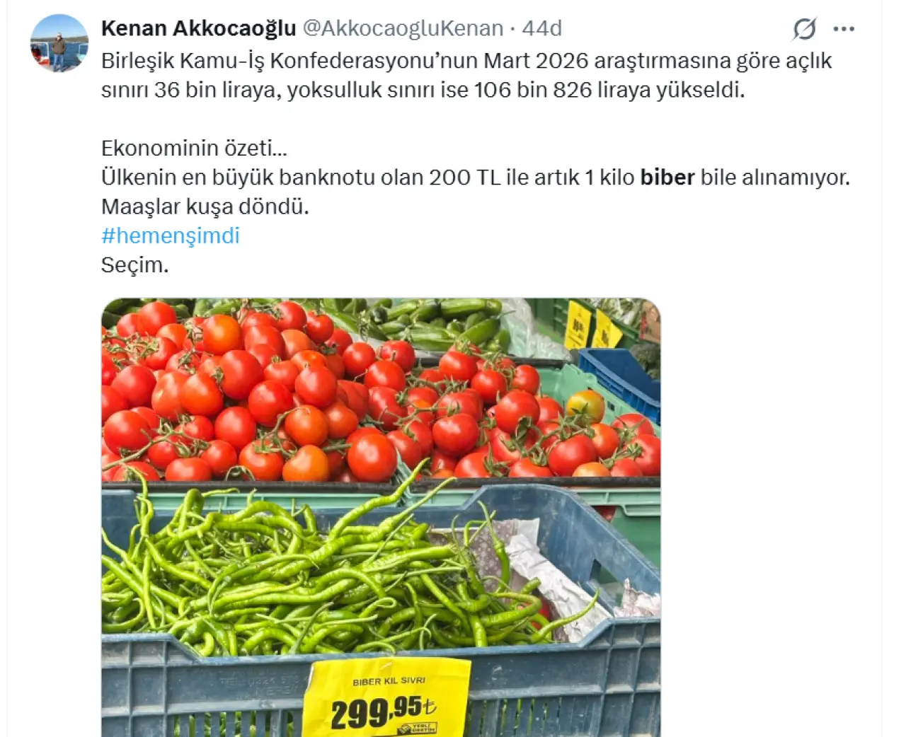
Task: Open Kenan Akkocaoğlu's profile avatar
Action: [59, 43]
